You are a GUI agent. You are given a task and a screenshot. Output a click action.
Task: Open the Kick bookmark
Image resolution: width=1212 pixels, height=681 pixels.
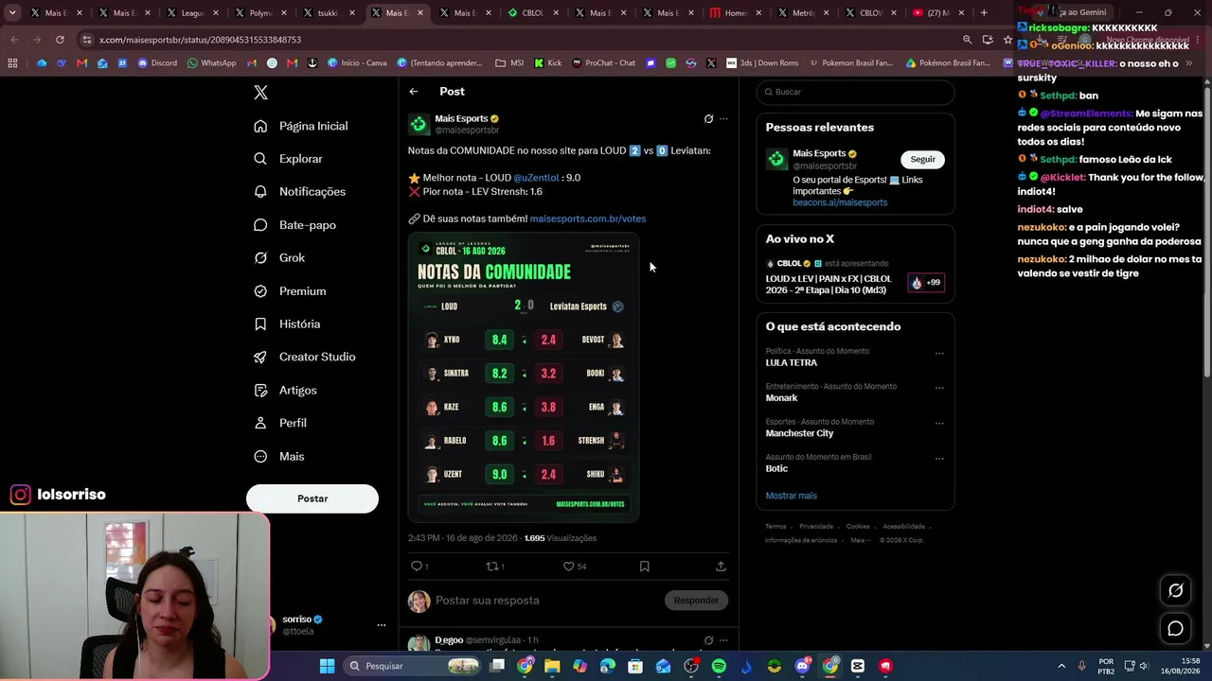(x=547, y=63)
